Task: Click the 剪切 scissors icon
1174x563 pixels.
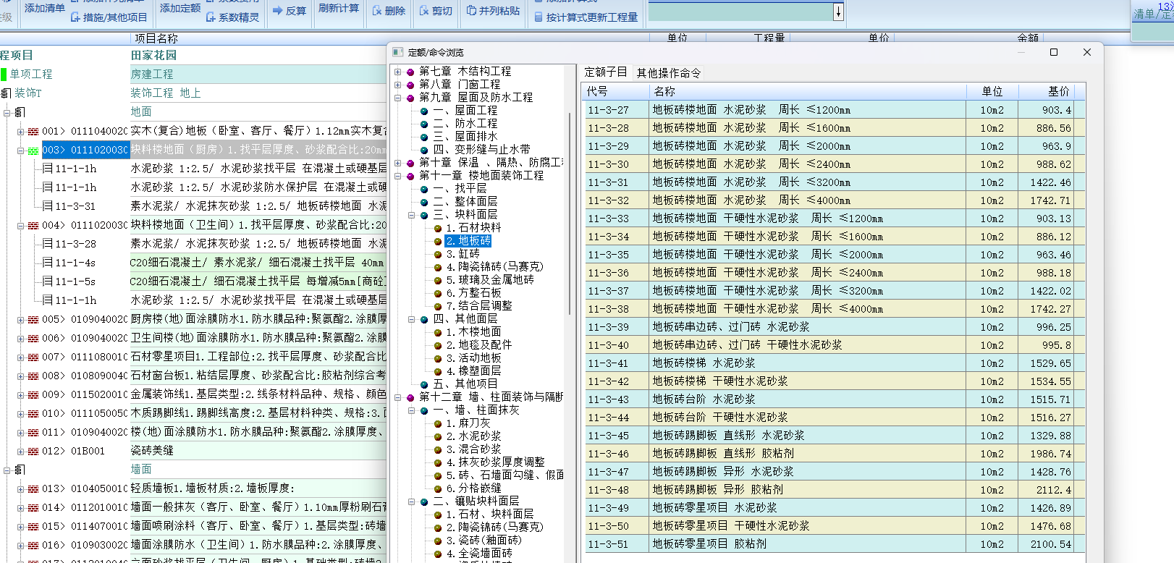Action: pyautogui.click(x=424, y=11)
